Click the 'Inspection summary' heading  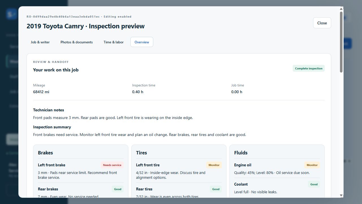point(52,127)
